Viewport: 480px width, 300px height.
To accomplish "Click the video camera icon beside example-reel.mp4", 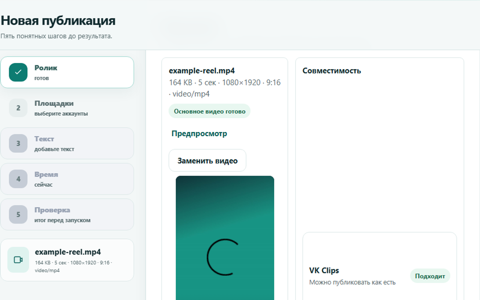I will point(18,260).
